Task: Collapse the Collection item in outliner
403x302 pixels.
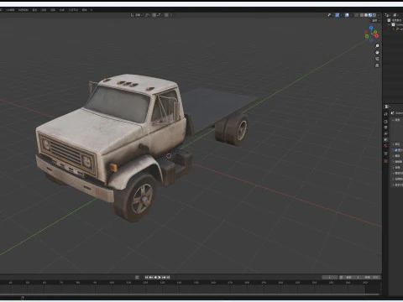Action: pos(389,24)
